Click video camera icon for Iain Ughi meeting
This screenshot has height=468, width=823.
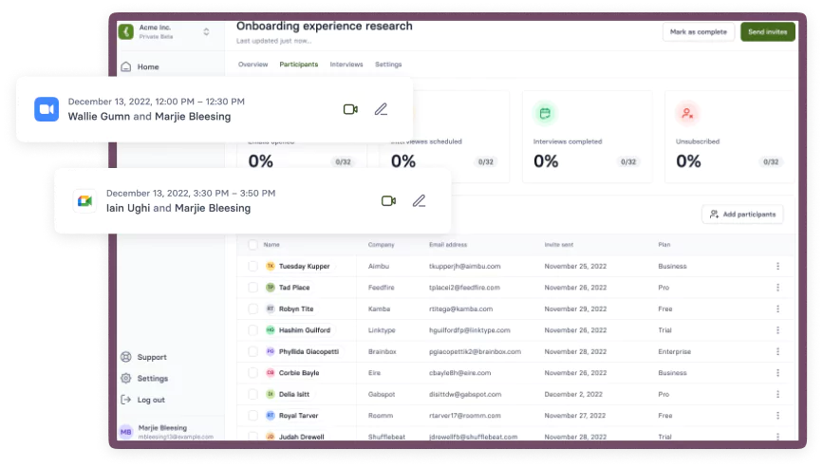(388, 200)
